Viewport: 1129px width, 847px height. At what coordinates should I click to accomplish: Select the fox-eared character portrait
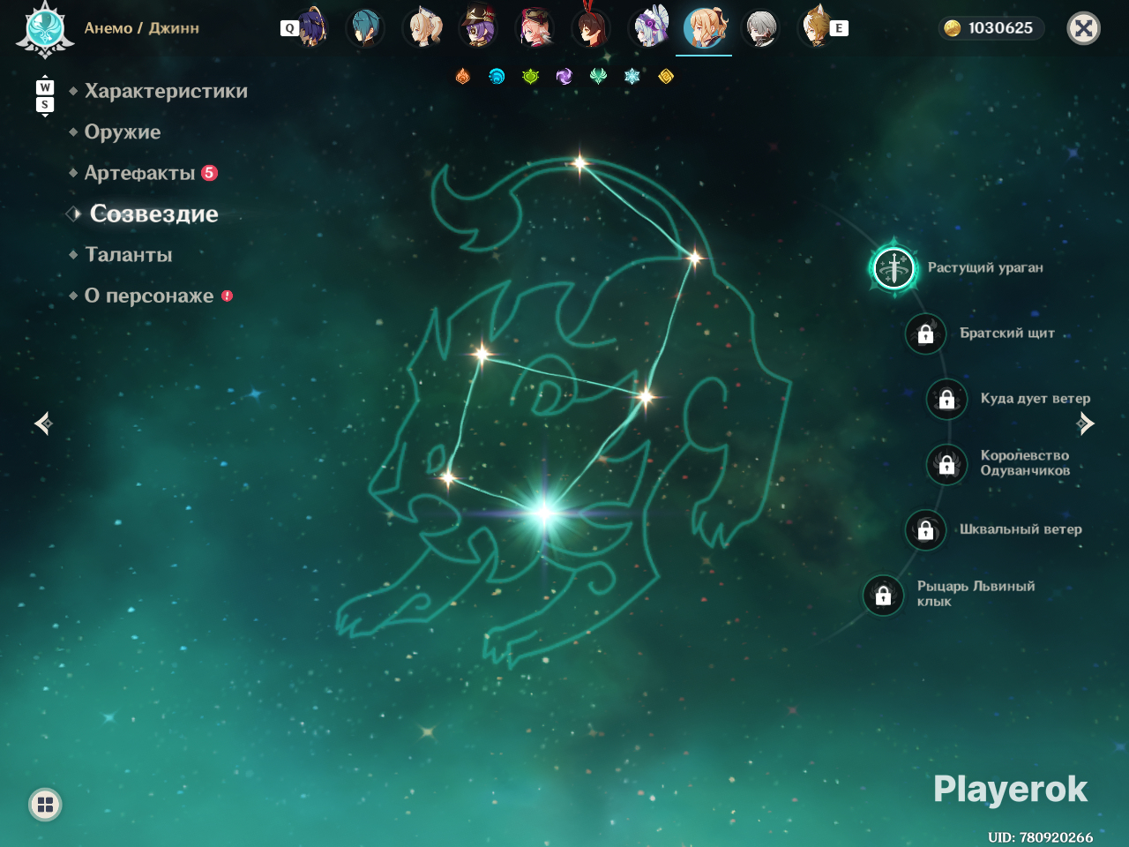pyautogui.click(x=815, y=27)
